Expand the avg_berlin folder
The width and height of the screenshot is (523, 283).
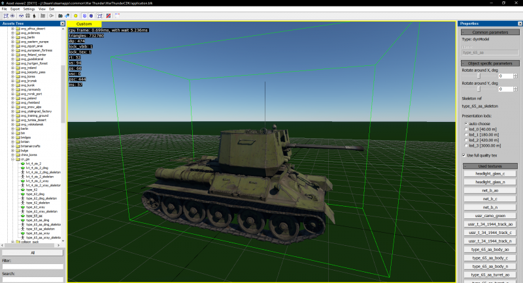point(12,37)
